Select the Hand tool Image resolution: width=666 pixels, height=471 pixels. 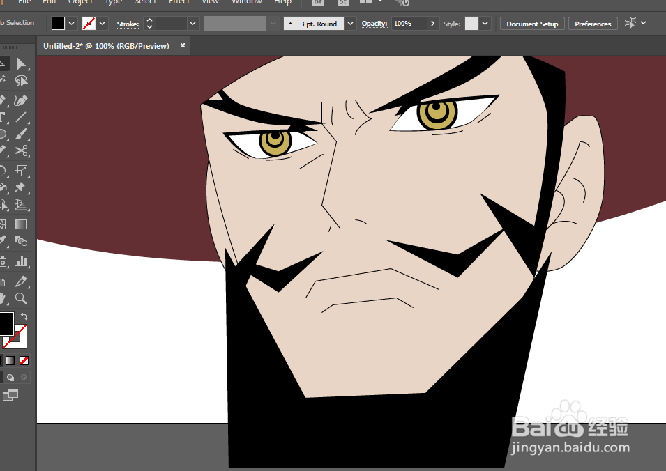[x=3, y=298]
